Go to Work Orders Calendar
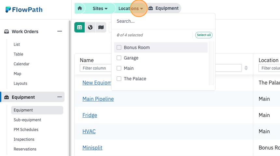This screenshot has height=156, width=280. (x=21, y=64)
